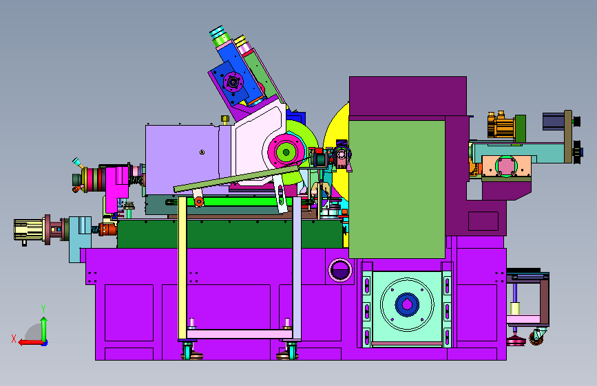
Task: Click the red X axis arrow
Action: coord(30,342)
